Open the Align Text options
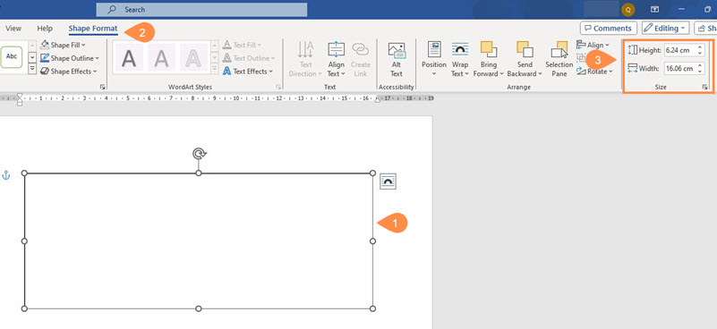Image resolution: width=717 pixels, height=329 pixels. point(336,59)
